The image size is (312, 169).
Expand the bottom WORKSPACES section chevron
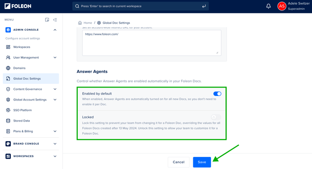pos(55,156)
